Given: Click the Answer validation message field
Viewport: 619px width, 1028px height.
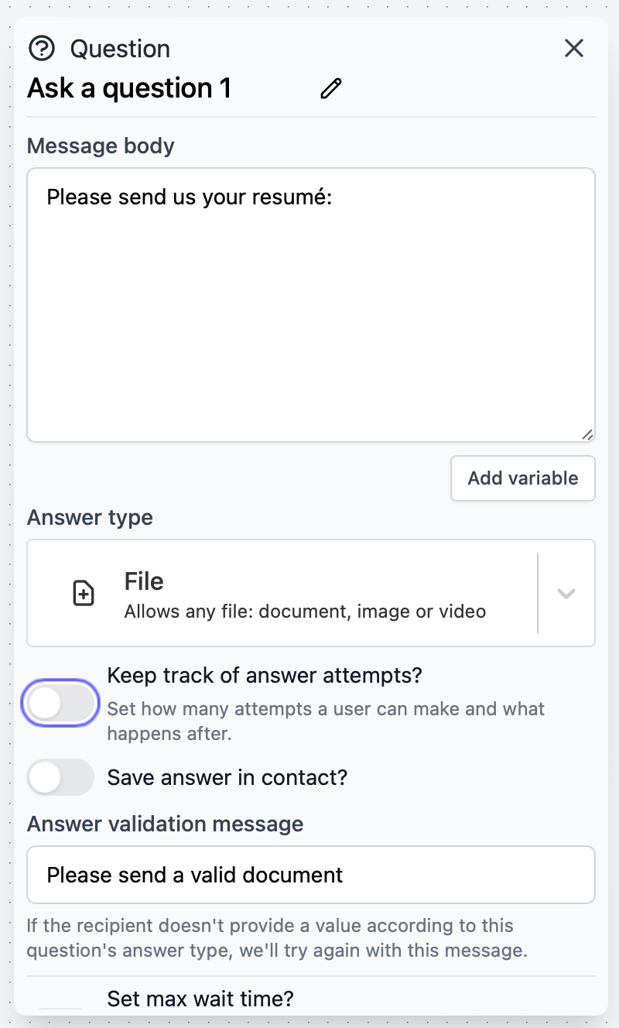Looking at the screenshot, I should coord(309,875).
